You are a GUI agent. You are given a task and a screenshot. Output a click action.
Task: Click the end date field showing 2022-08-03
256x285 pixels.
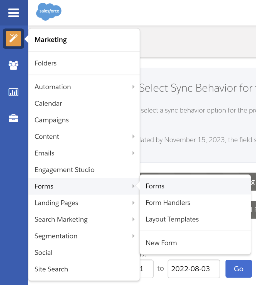[x=193, y=269]
